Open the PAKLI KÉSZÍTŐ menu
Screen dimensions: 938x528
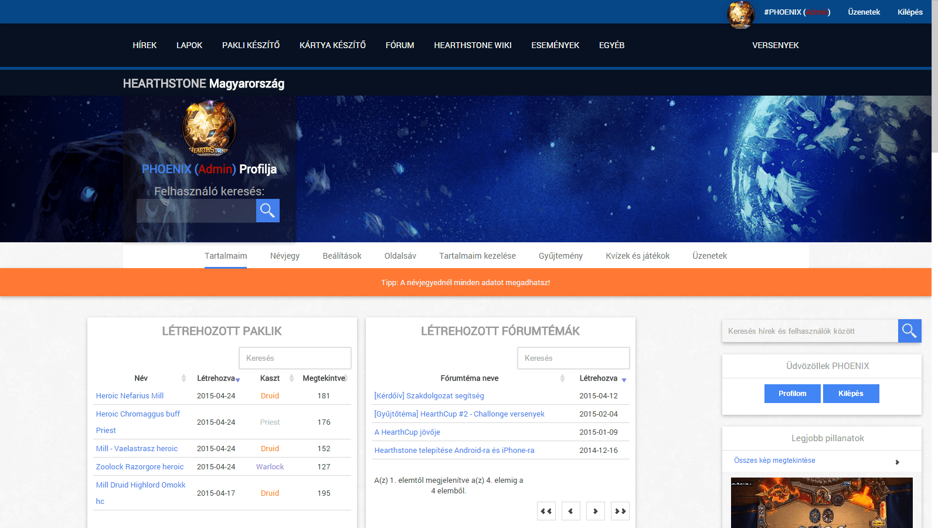tap(251, 45)
